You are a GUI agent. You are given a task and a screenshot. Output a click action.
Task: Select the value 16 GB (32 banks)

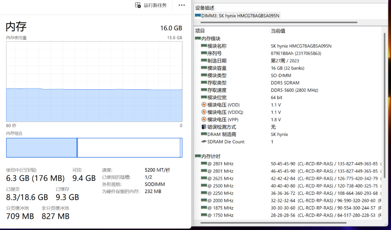pos(287,68)
